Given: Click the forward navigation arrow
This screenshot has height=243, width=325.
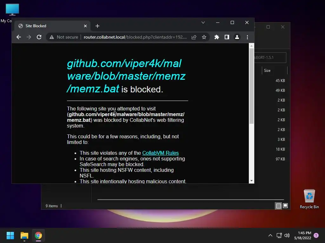Looking at the screenshot, I should point(29,37).
